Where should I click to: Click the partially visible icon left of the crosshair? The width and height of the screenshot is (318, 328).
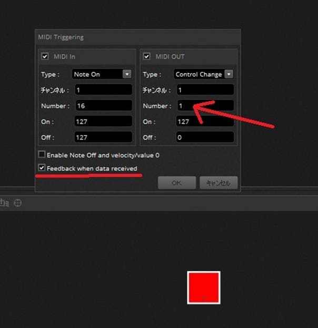(x=4, y=203)
